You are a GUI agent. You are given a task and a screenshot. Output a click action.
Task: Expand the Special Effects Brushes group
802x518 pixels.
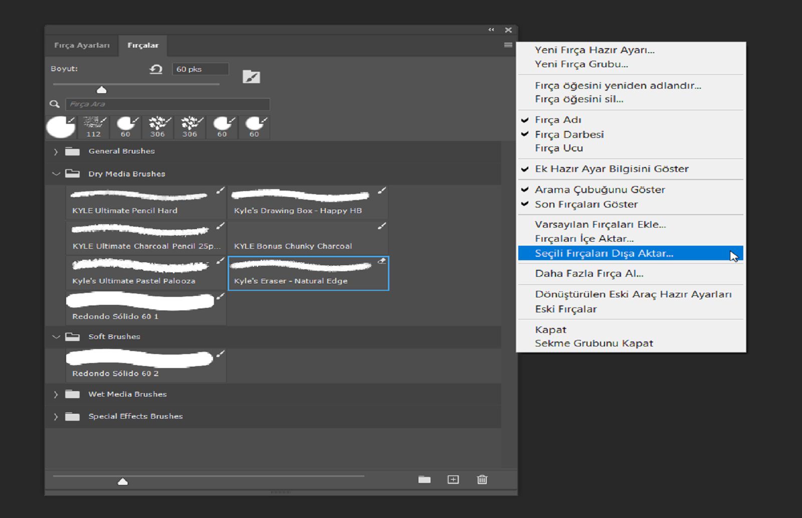point(56,416)
